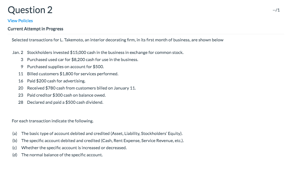Click the Jan. 28 dividend transaction
This screenshot has height=170, width=294.
[x=65, y=102]
